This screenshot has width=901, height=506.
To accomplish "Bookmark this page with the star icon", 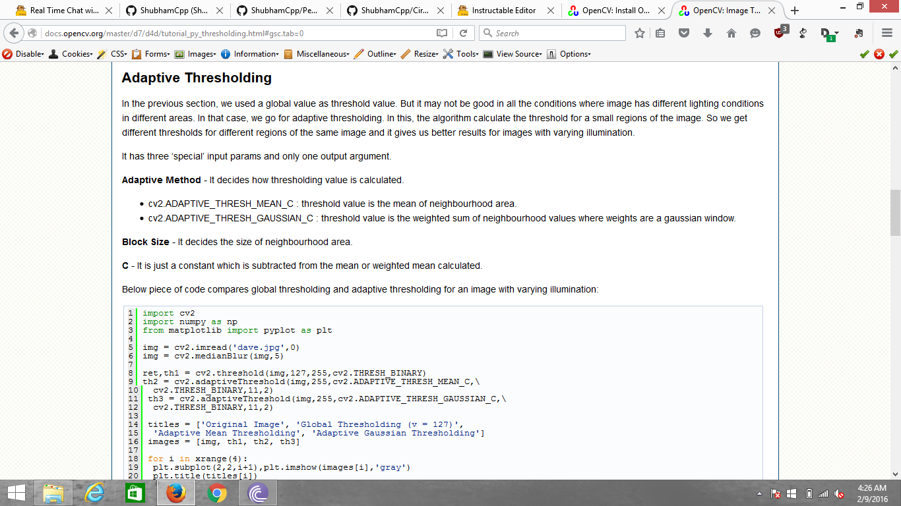I will click(x=640, y=32).
